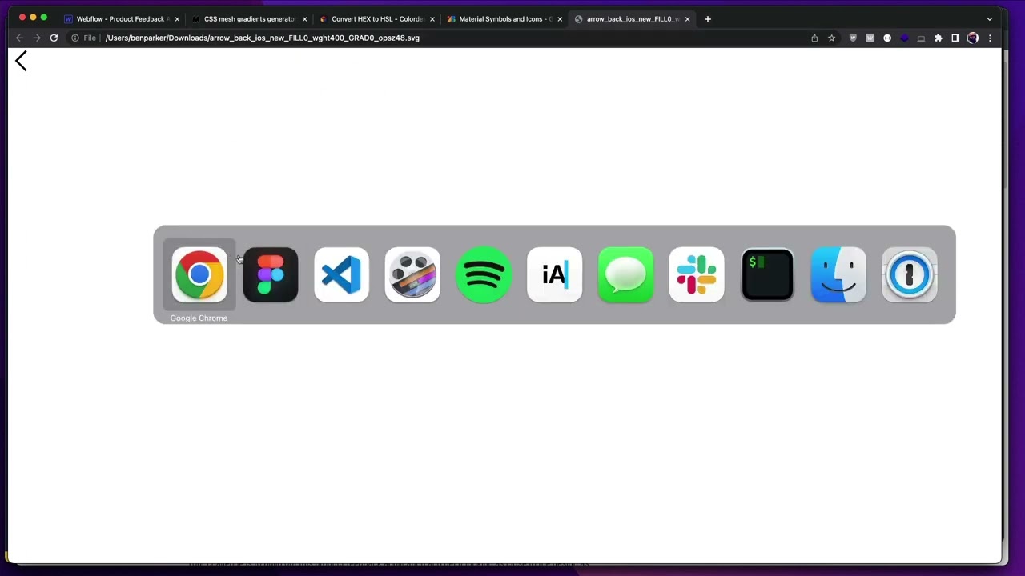Image resolution: width=1025 pixels, height=576 pixels.
Task: Open a new tab with plus button
Action: point(708,18)
